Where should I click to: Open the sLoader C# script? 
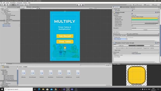[78, 74]
